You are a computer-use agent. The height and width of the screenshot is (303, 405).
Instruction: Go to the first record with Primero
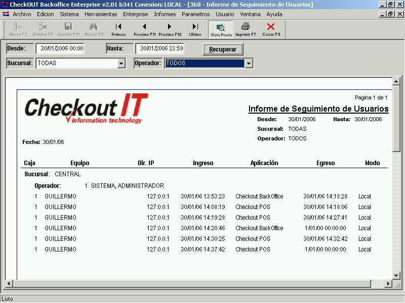click(118, 29)
